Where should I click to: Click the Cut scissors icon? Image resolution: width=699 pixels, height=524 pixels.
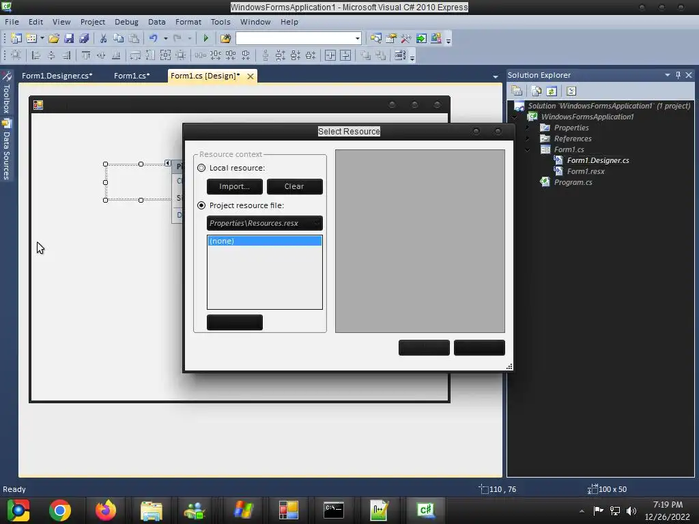[103, 38]
